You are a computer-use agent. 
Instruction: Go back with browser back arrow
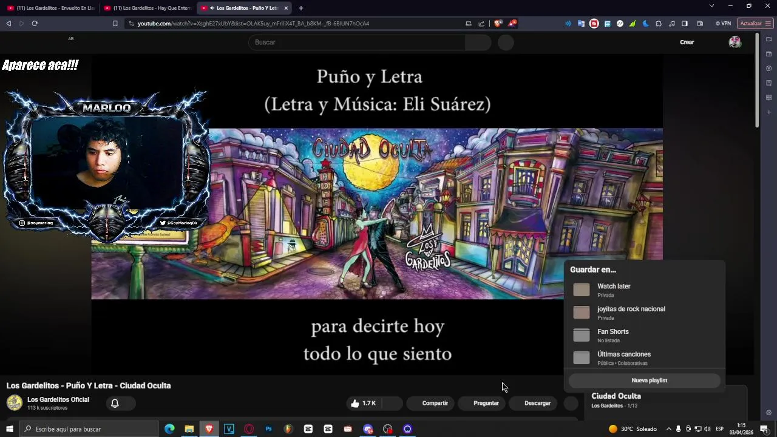[x=8, y=24]
